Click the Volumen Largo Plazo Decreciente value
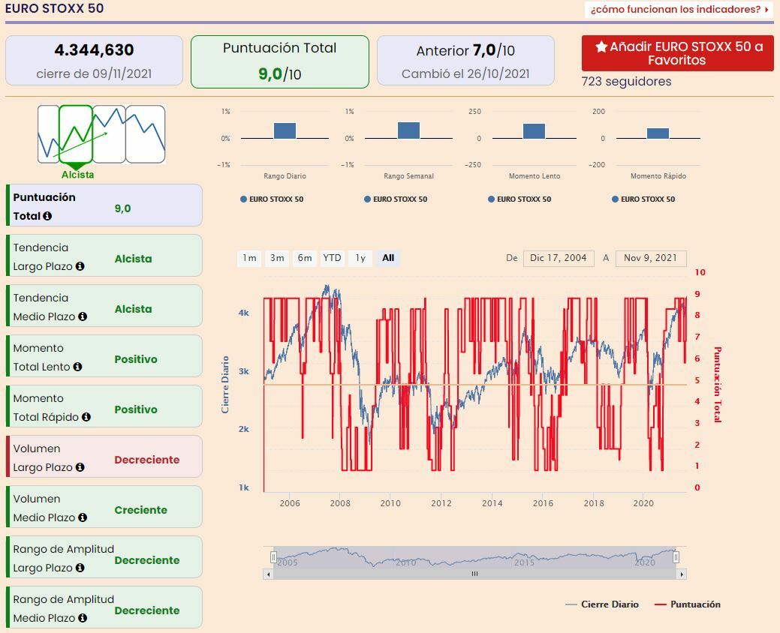The width and height of the screenshot is (780, 633). click(x=147, y=460)
